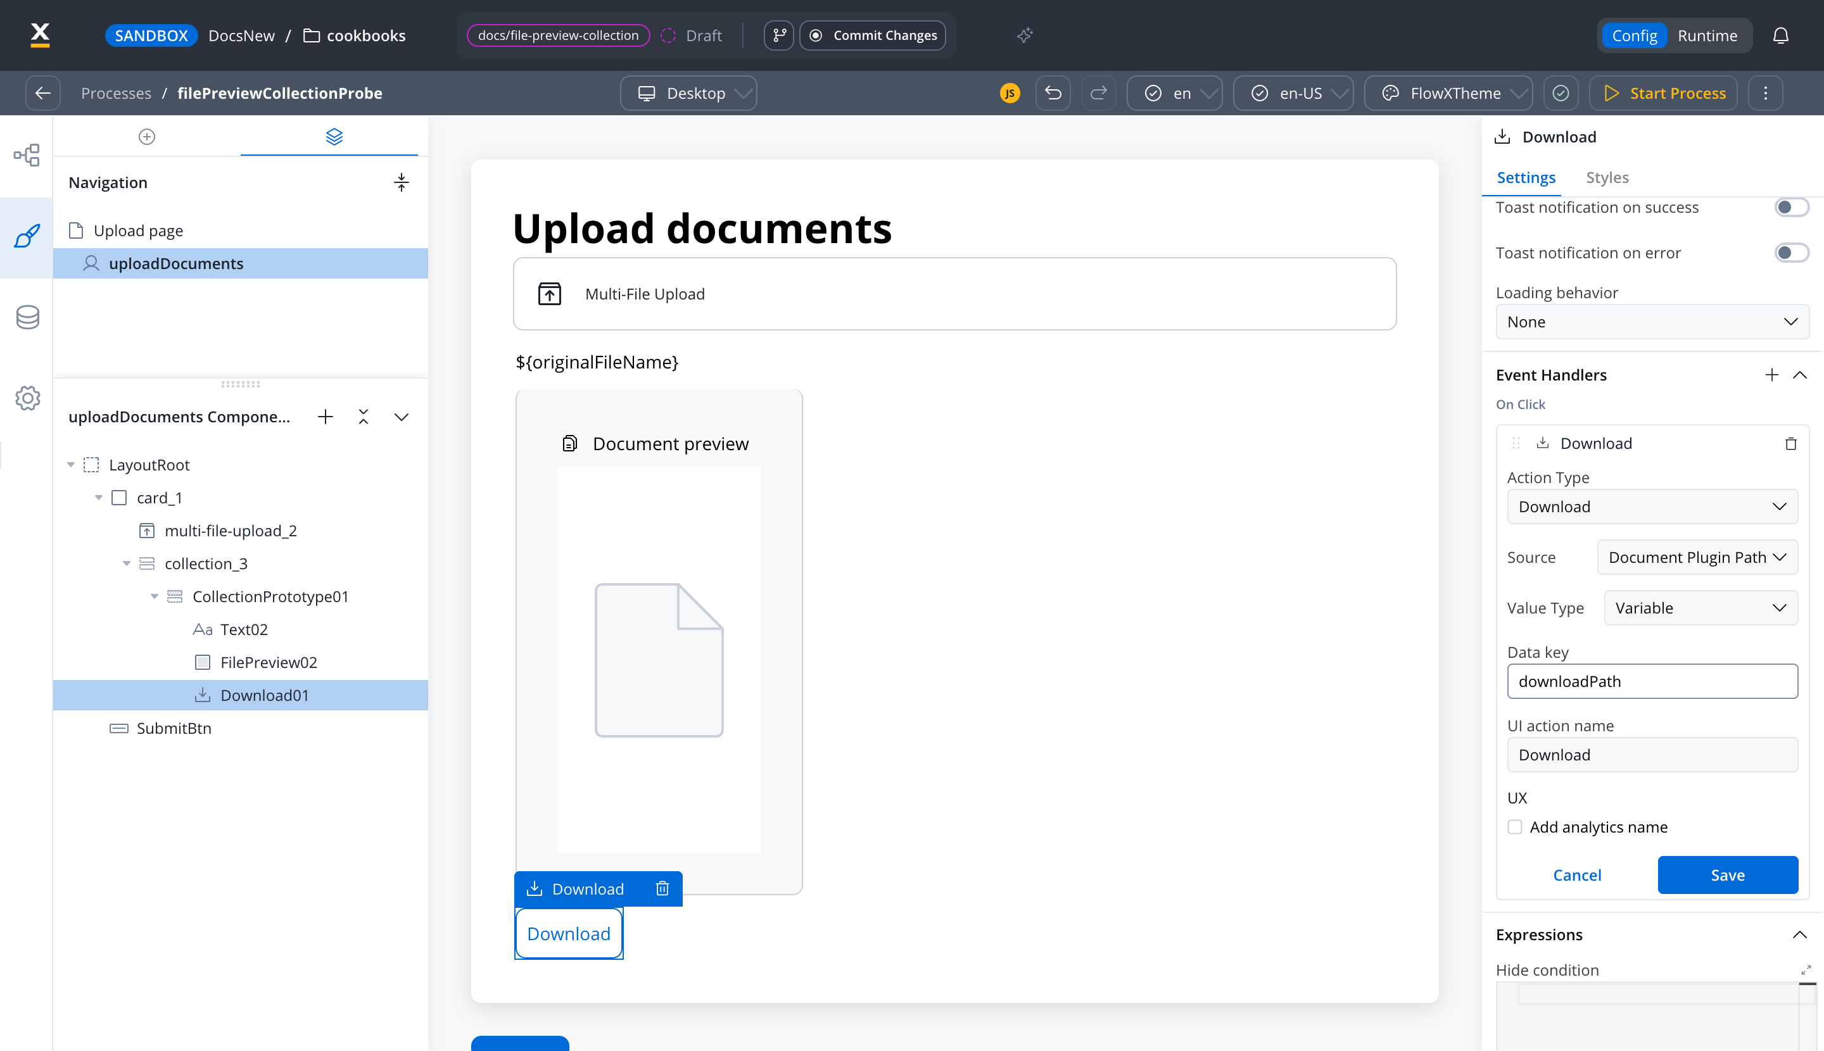Click the AI sparkle icon in top bar
This screenshot has width=1824, height=1051.
(1025, 35)
